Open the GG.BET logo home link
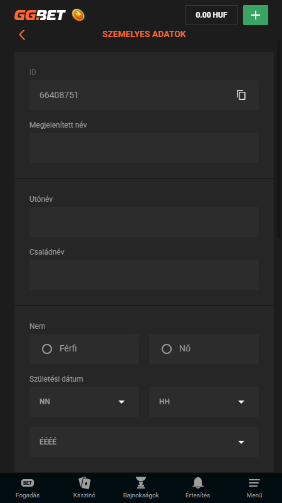282x503 pixels. 40,15
